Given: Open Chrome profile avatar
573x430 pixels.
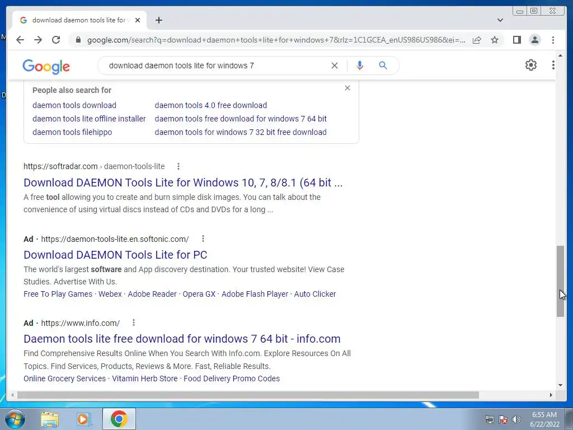Looking at the screenshot, I should (534, 40).
